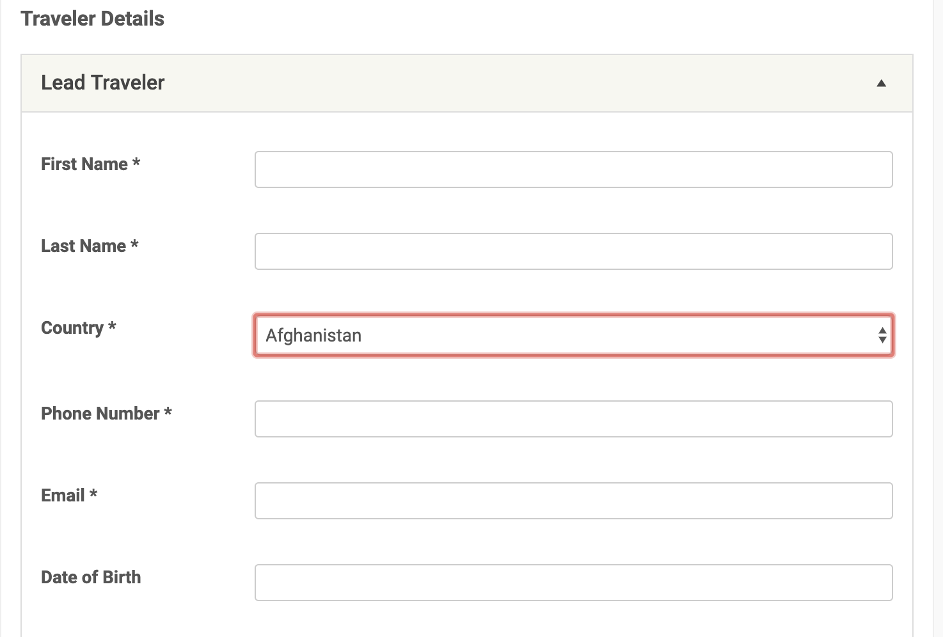This screenshot has width=943, height=637.
Task: Click the Last Name label
Action: click(x=83, y=246)
